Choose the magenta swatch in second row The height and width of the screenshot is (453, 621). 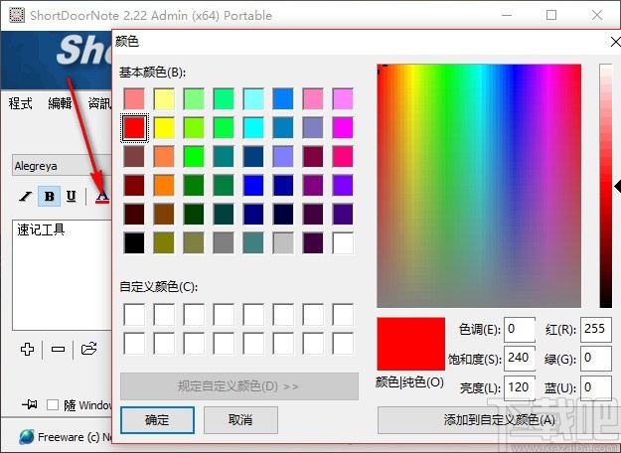click(343, 127)
